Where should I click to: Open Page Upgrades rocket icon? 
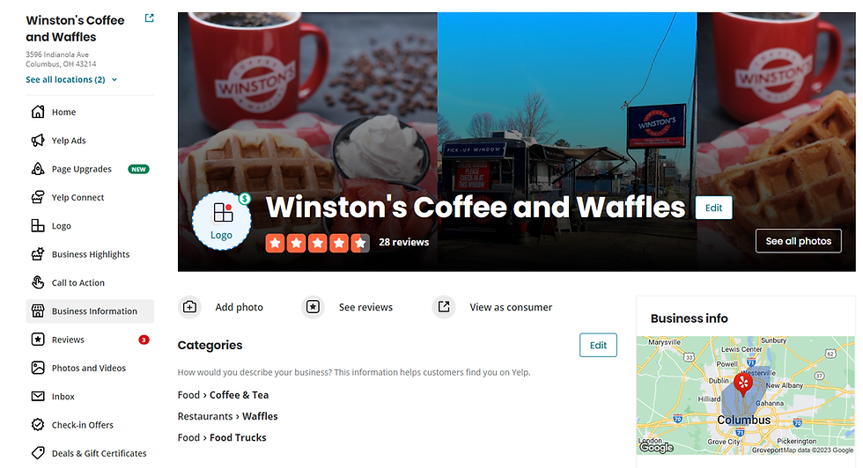coord(37,169)
